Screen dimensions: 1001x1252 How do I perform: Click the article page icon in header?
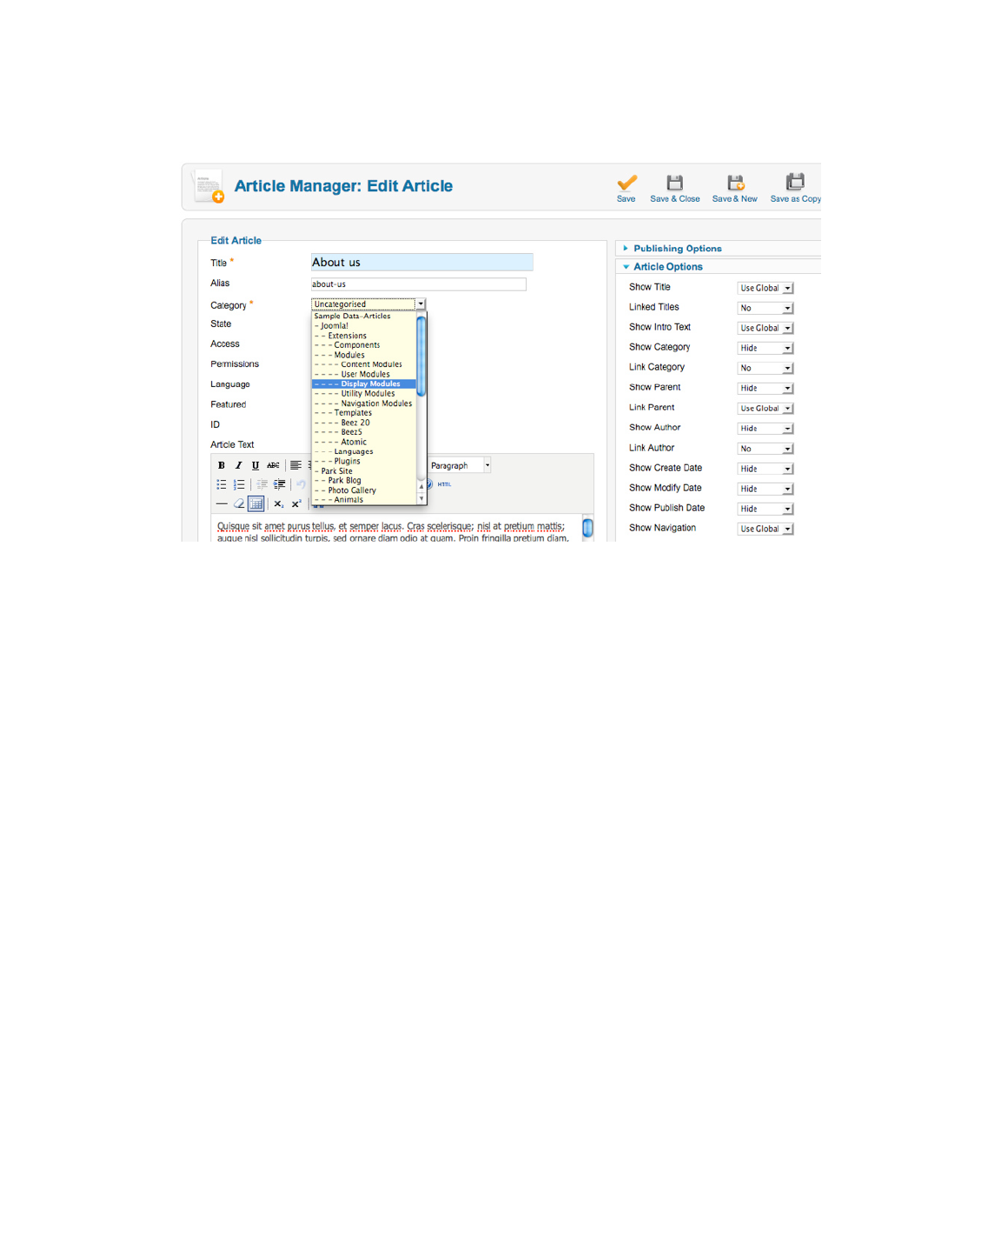[209, 186]
